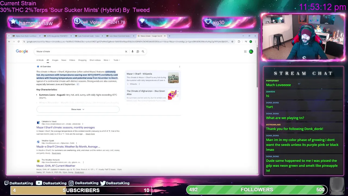Reload the current page
This screenshot has width=348, height=196.
point(18,42)
